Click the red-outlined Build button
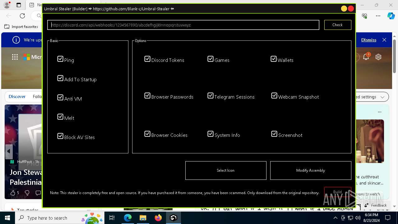398x224 pixels. click(338, 192)
